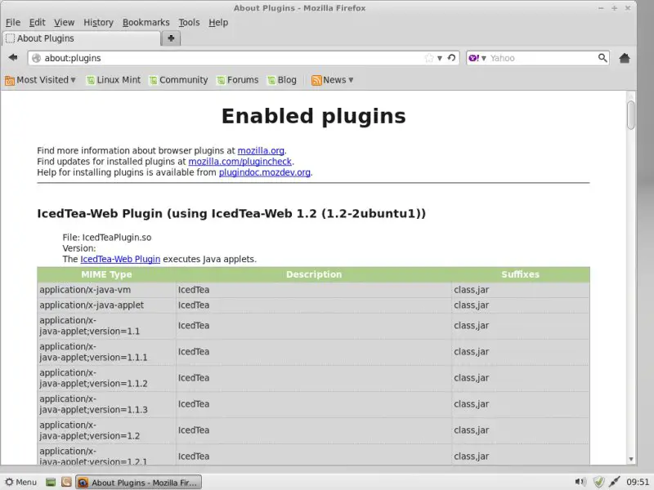Follow the IcedTea-Web Plugin link

(x=120, y=259)
